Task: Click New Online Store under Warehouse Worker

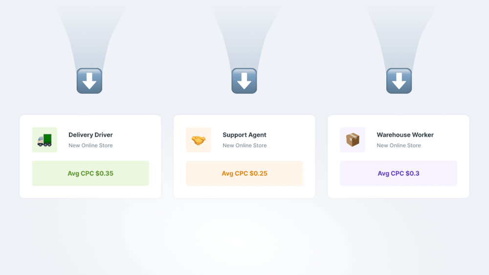Action: tap(399, 146)
